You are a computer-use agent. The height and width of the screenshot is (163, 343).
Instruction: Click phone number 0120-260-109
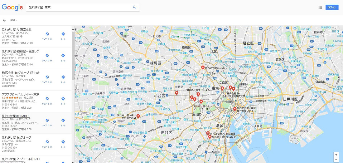(x=9, y=148)
